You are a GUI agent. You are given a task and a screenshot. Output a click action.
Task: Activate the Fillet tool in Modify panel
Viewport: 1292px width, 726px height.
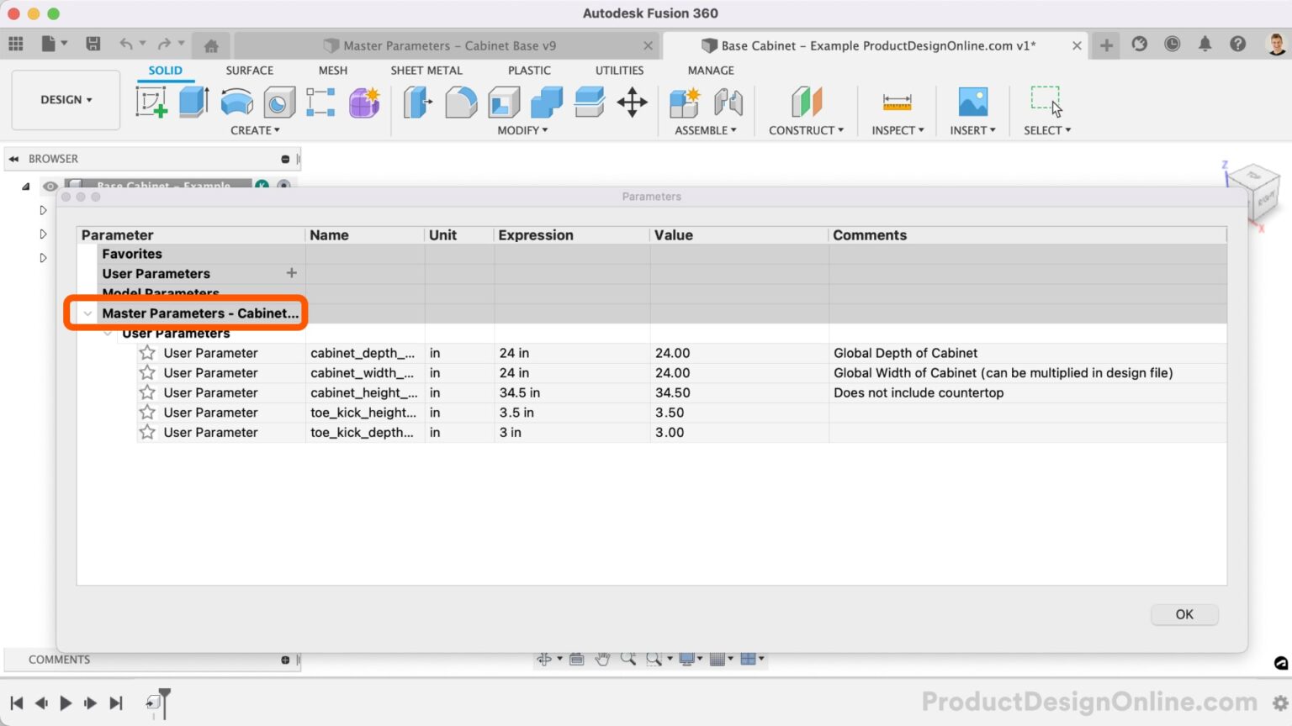coord(461,102)
